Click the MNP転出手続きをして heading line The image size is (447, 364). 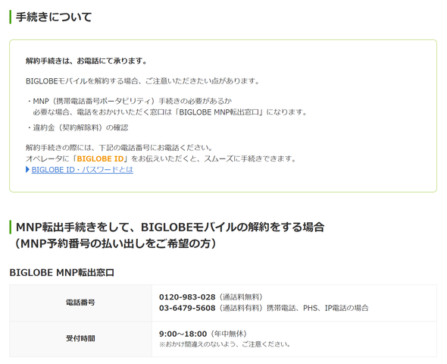coord(170,227)
